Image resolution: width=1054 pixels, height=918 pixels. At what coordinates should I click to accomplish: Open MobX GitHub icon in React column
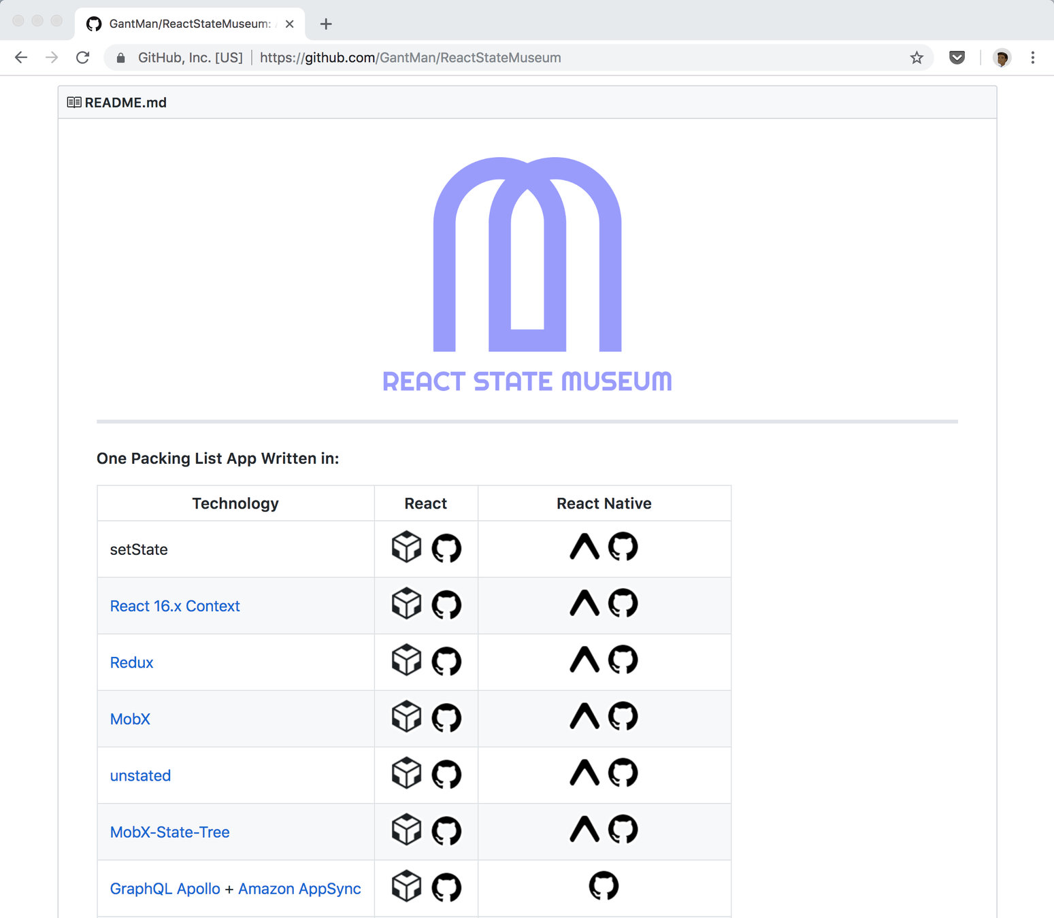(446, 717)
